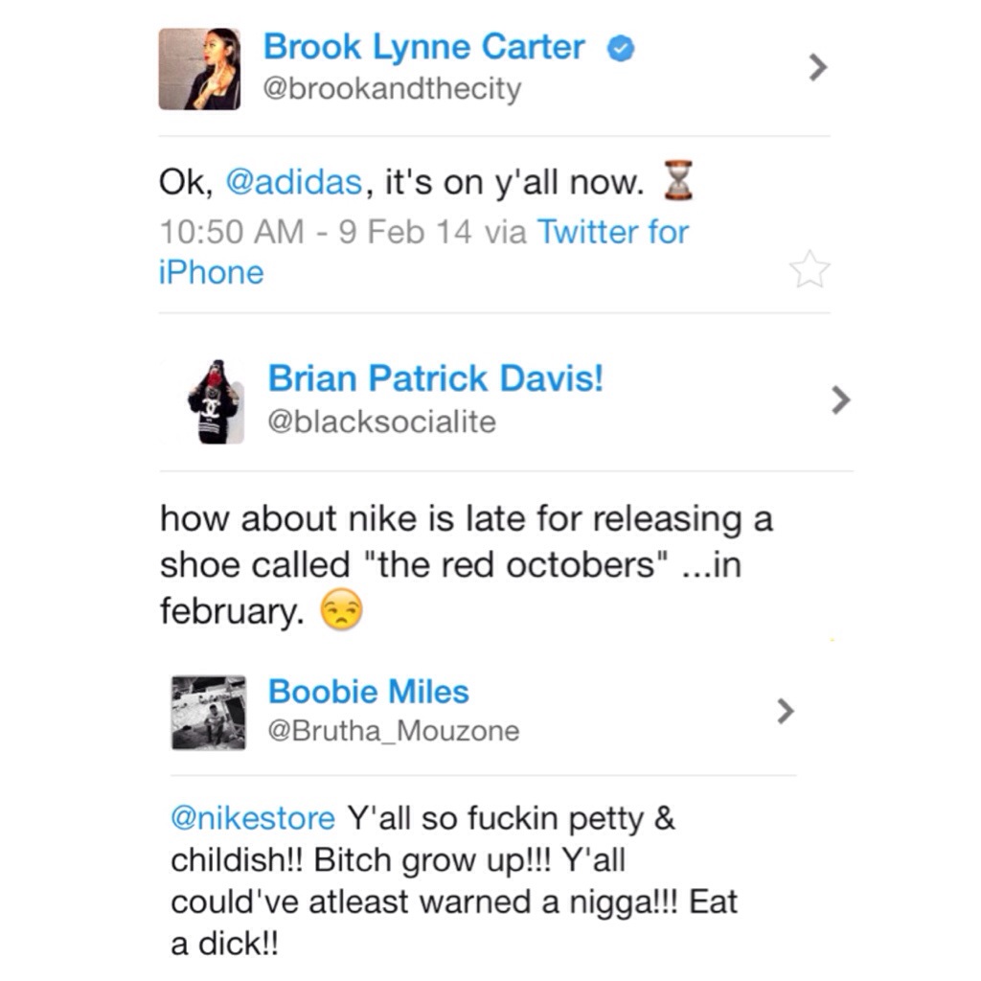
Task: Select the @blacksocialite username
Action: (x=381, y=422)
